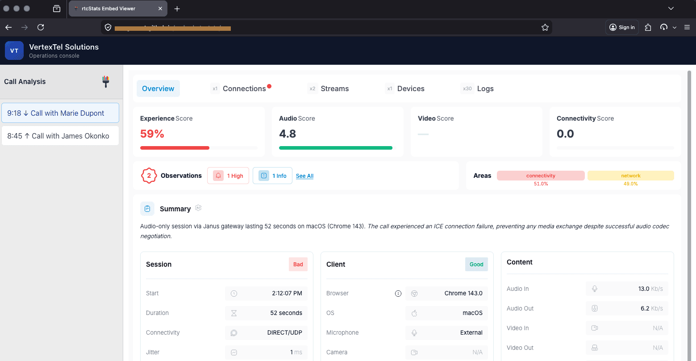The width and height of the screenshot is (696, 361).
Task: Click the info icon next to Browser field
Action: click(398, 294)
